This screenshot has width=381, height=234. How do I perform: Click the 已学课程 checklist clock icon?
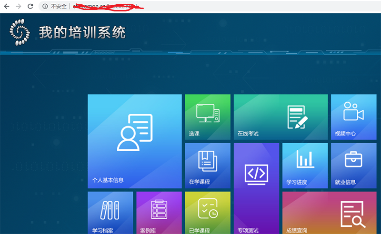(208, 209)
